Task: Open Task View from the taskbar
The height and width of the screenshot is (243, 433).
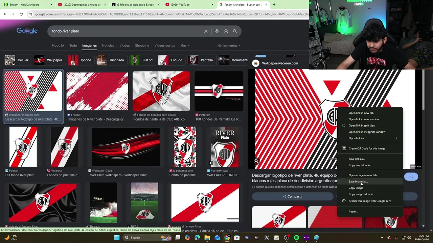Action: [178, 238]
